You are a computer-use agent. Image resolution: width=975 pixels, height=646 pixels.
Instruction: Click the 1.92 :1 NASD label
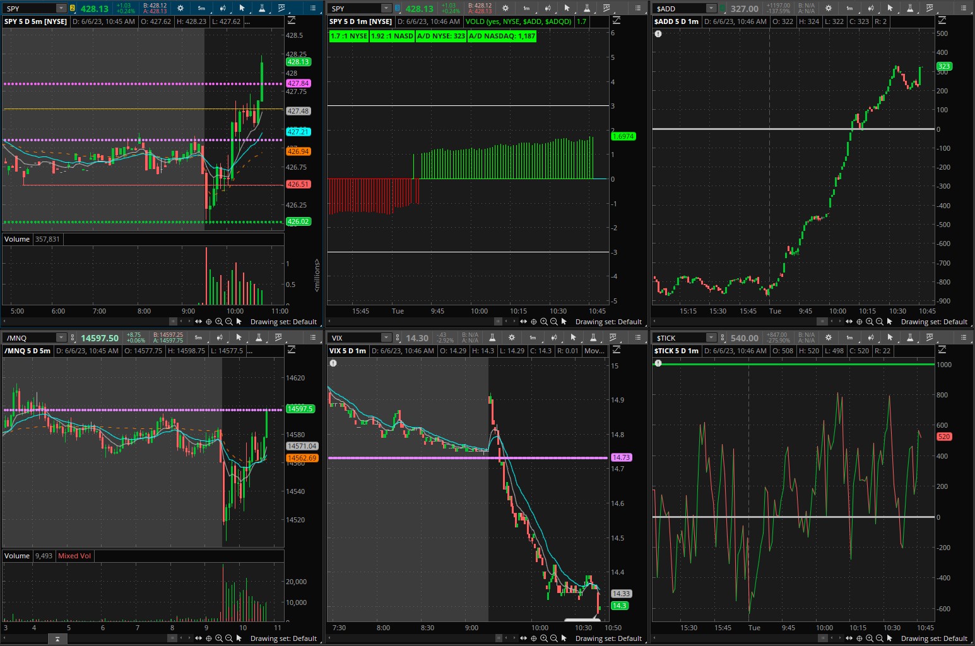(x=392, y=36)
